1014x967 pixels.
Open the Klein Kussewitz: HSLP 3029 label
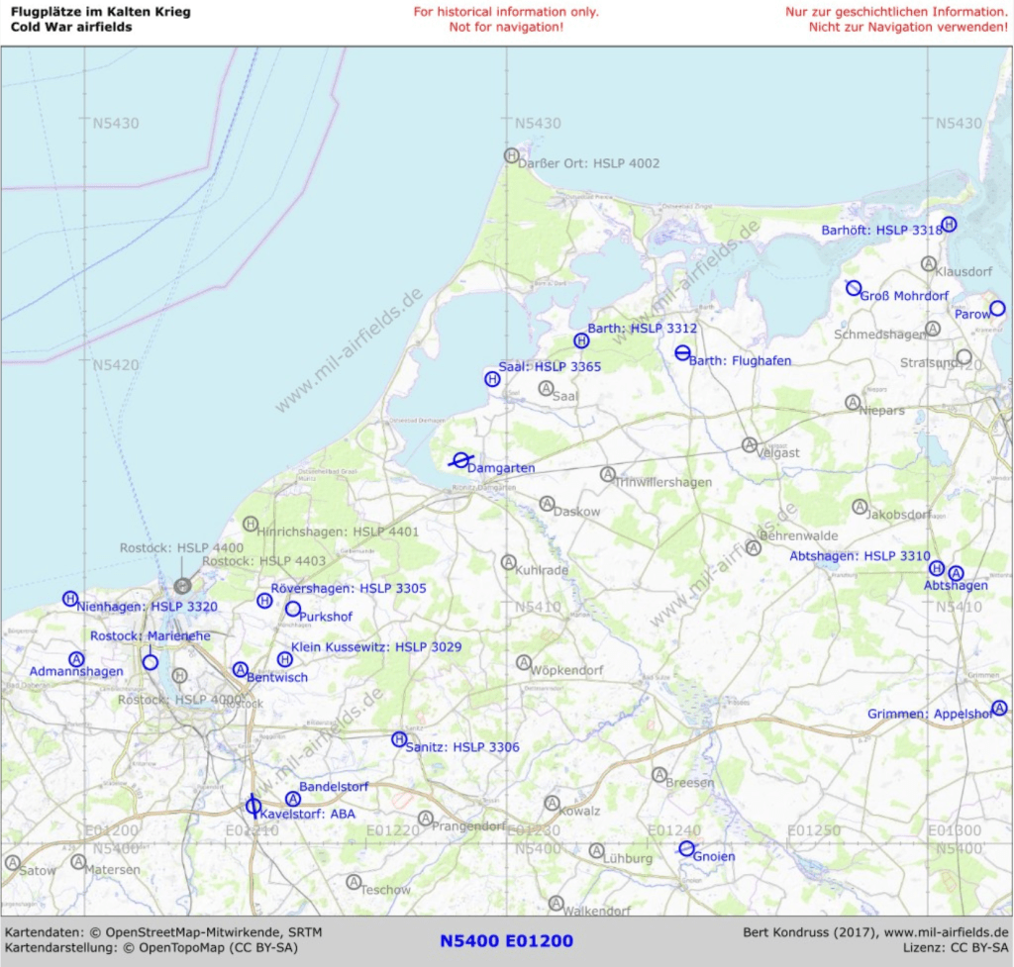coord(376,647)
